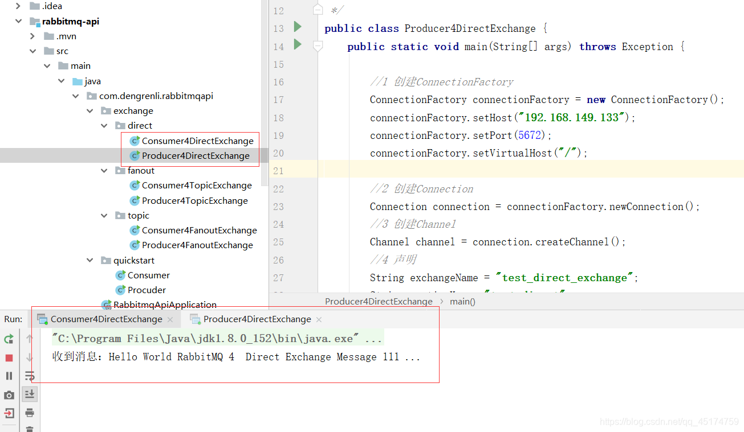Collapse the com.dengrenli.rabbitmqapi package
Screen dimensions: 744x432
coord(76,96)
